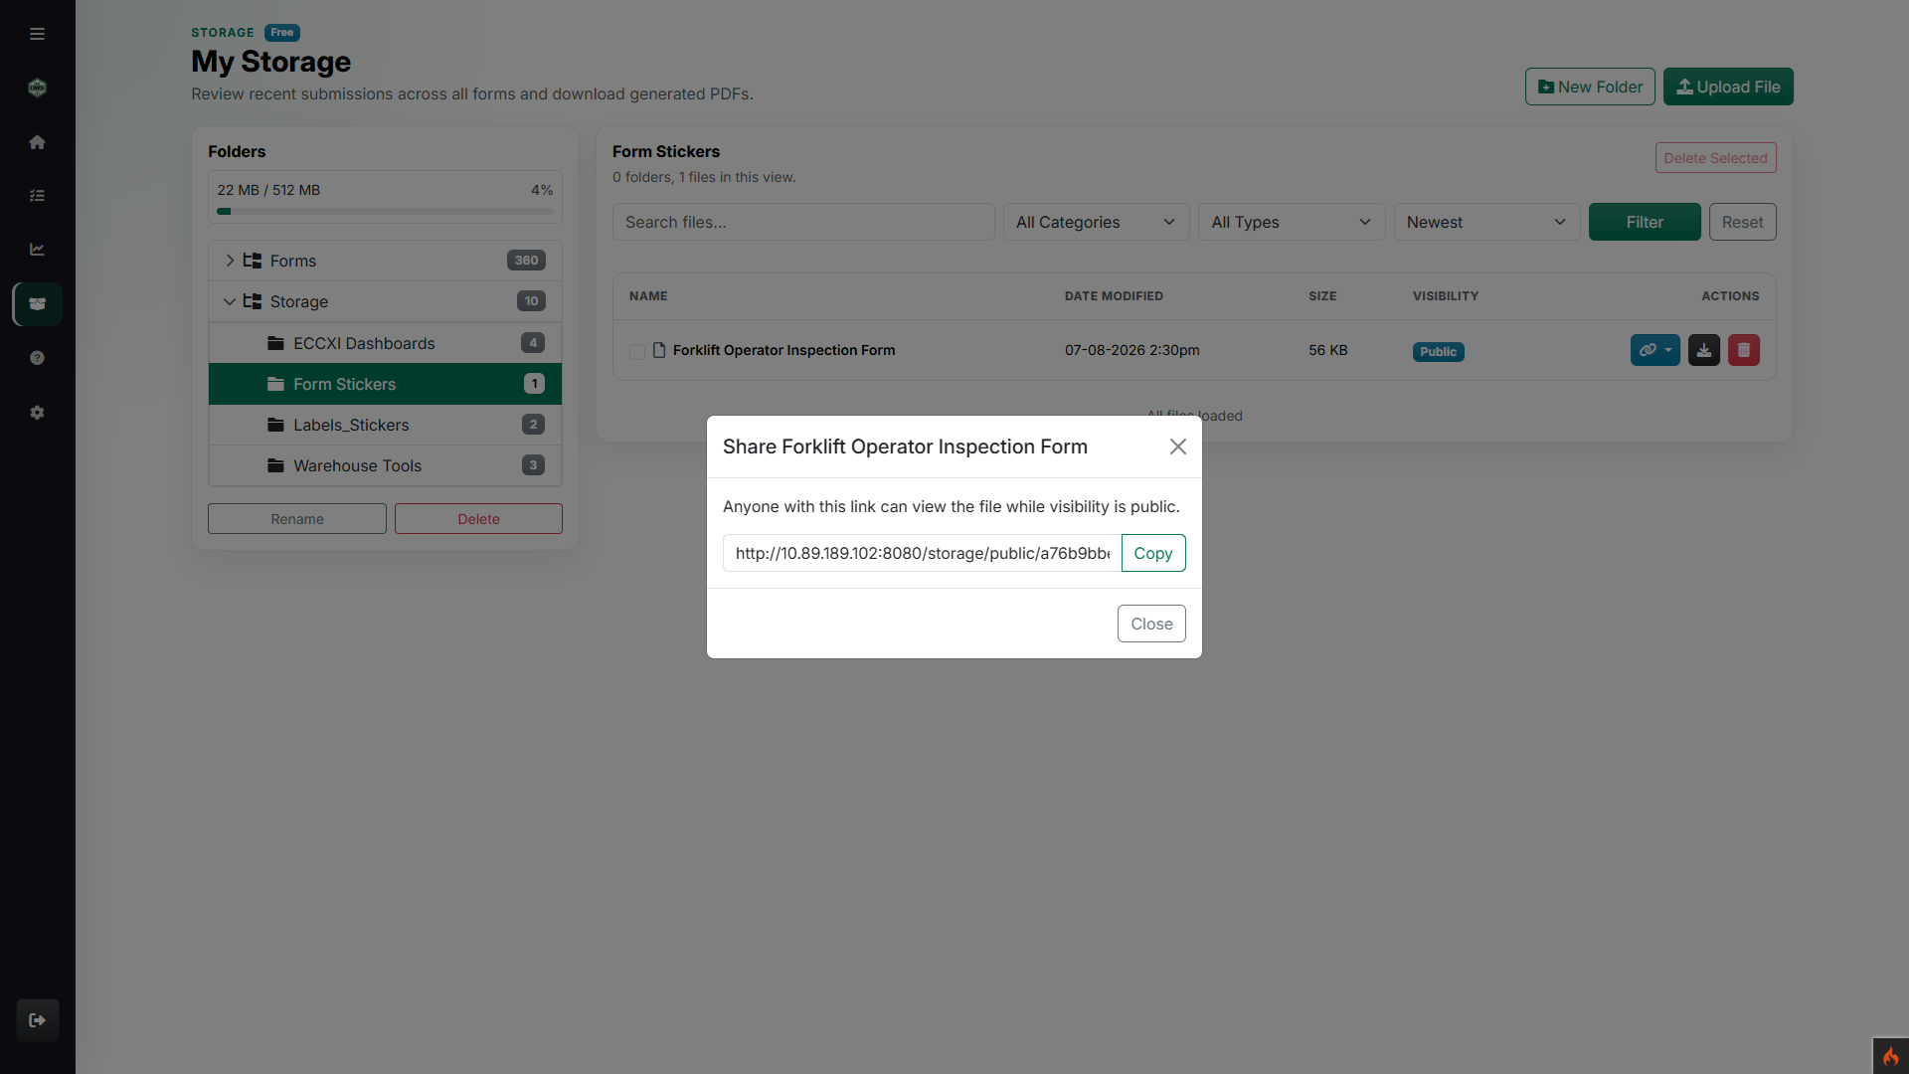The width and height of the screenshot is (1909, 1074).
Task: Open the Newest sort dropdown
Action: point(1486,222)
